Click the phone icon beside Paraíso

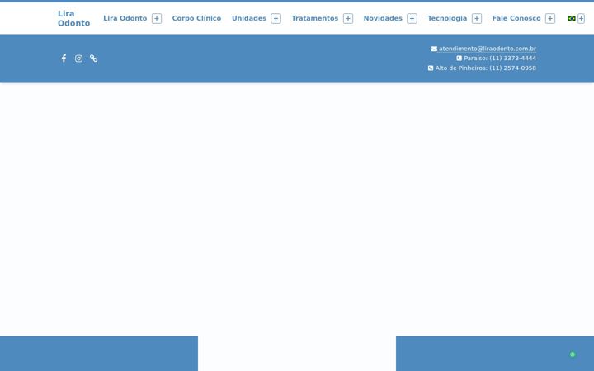point(460,59)
